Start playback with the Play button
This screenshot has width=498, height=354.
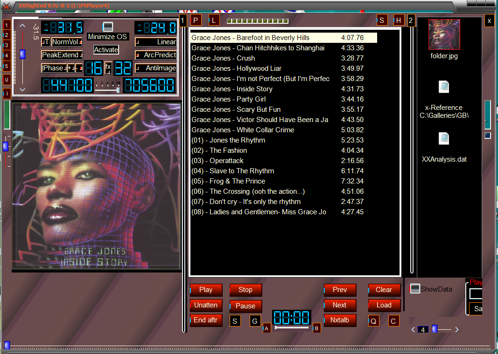click(x=206, y=290)
